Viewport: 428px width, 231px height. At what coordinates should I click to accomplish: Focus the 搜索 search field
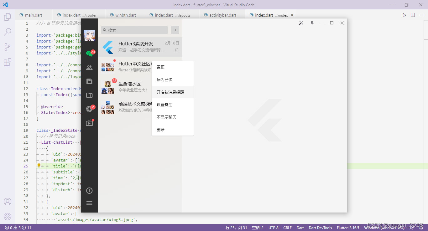coord(134,30)
